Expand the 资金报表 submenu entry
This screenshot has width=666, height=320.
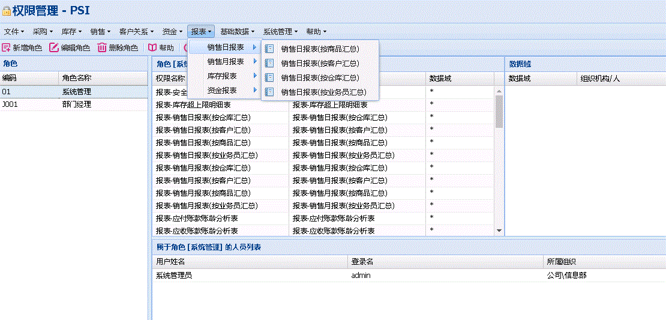[224, 90]
